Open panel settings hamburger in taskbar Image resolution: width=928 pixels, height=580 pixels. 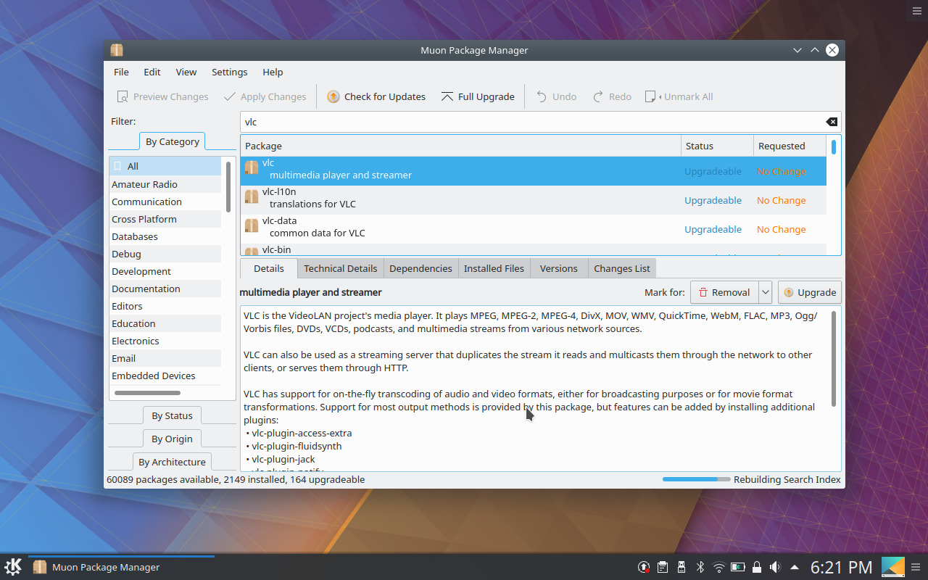tap(917, 567)
